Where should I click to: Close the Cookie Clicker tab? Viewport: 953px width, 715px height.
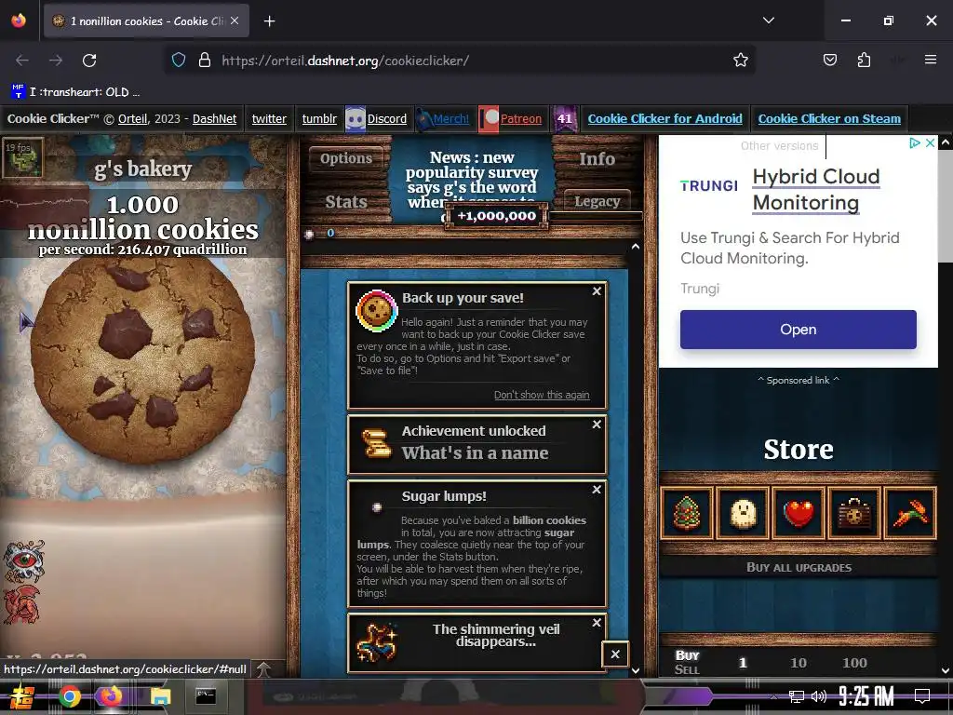[x=235, y=20]
